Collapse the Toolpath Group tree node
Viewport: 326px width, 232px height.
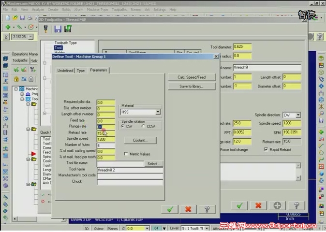22,99
